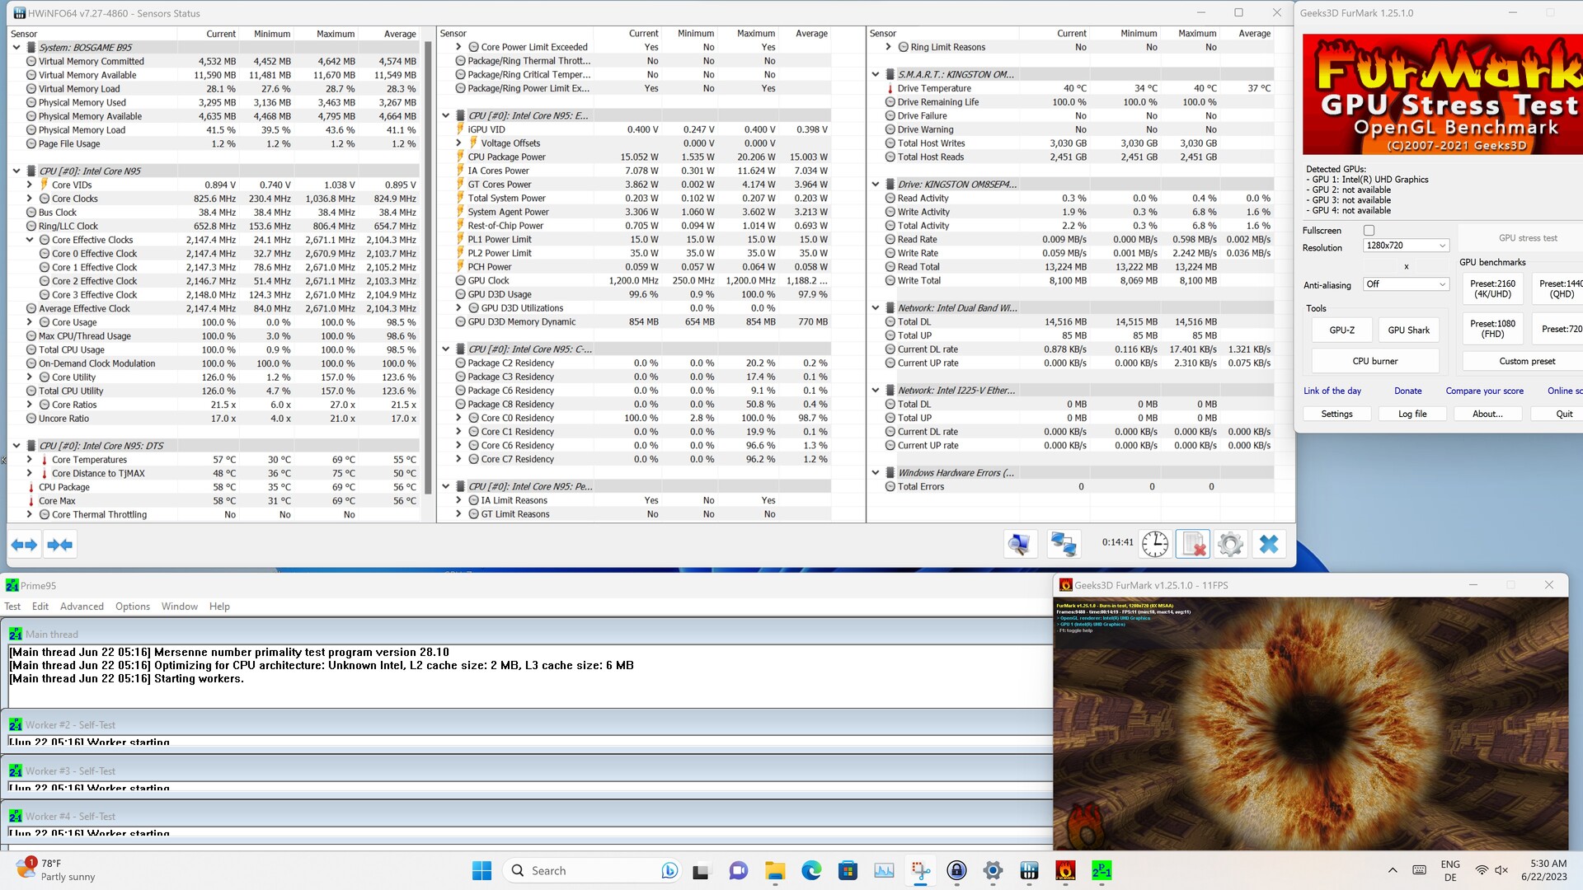Image resolution: width=1583 pixels, height=890 pixels.
Task: Click the expand columns arrows icon
Action: (x=24, y=545)
